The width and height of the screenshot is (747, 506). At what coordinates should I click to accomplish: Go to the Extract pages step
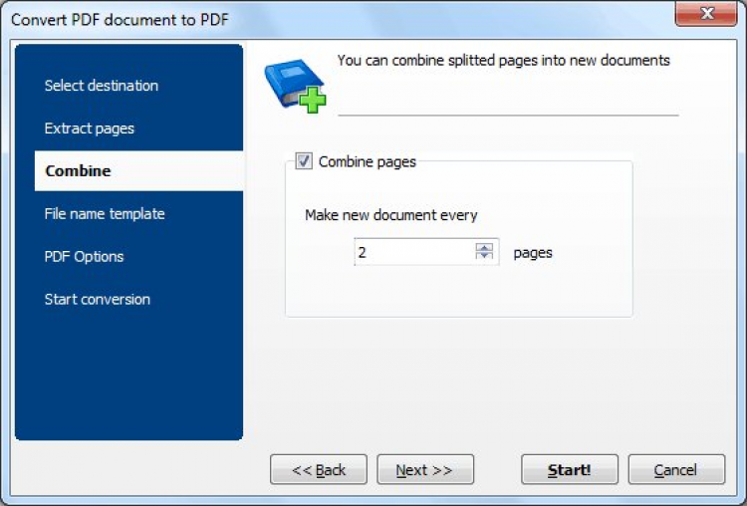(x=90, y=128)
